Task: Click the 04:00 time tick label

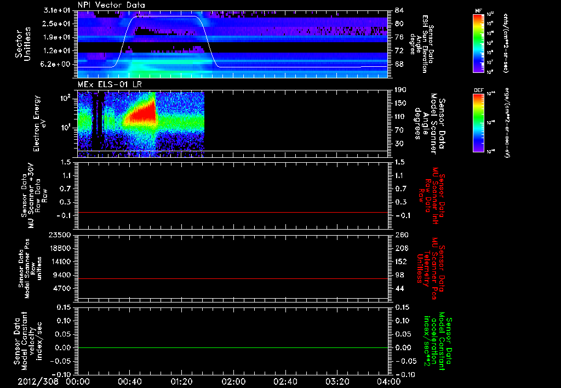Action: click(x=389, y=381)
